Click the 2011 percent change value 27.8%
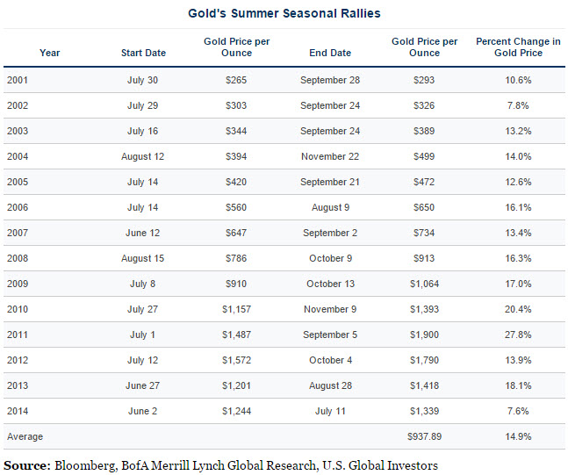 [518, 335]
